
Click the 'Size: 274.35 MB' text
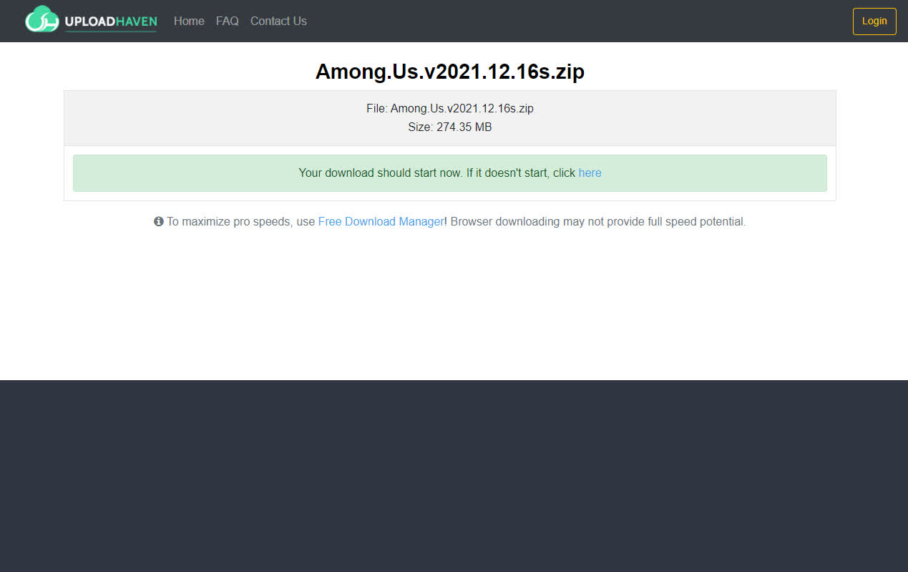(449, 127)
